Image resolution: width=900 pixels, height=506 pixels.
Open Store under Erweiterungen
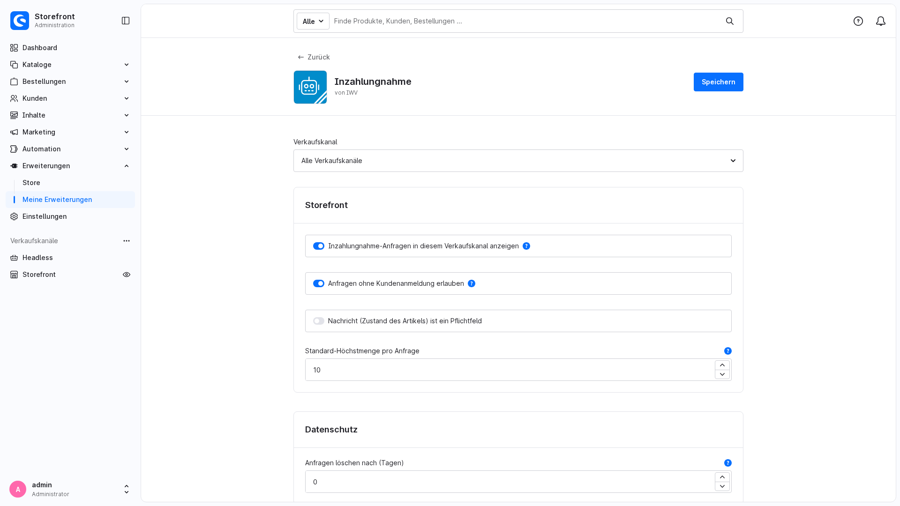(x=31, y=183)
